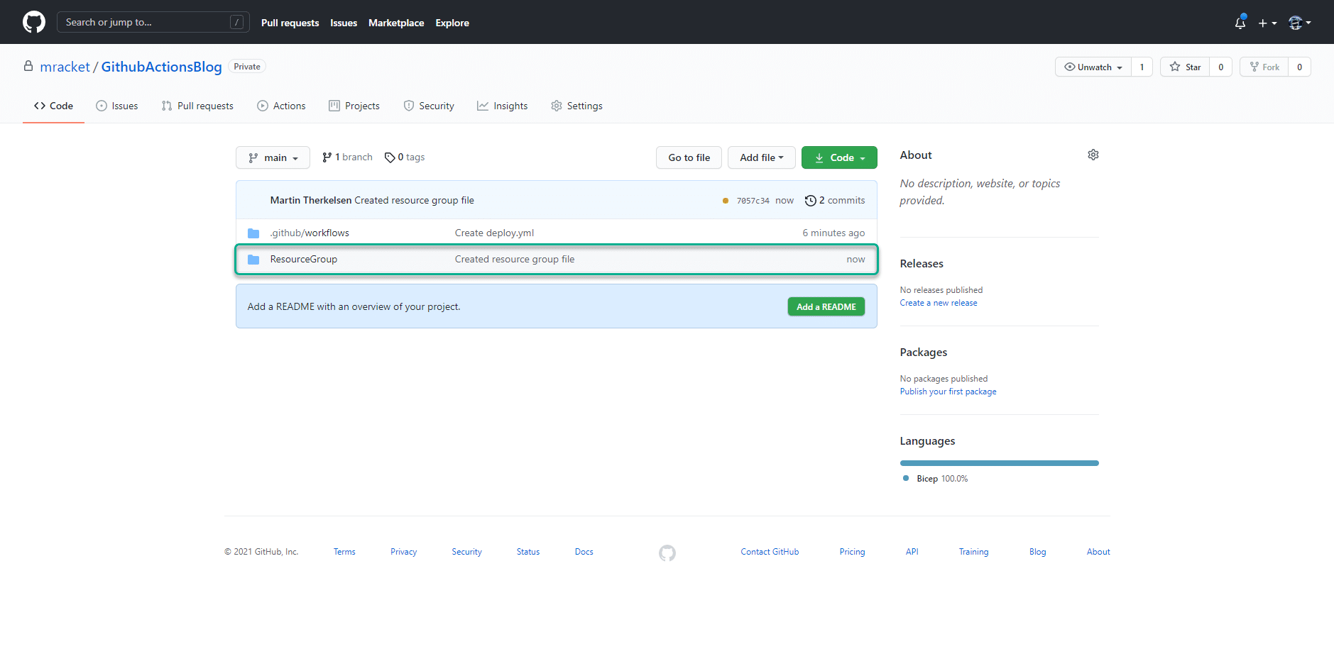
Task: Open the Unwatch dropdown button
Action: 1093,67
